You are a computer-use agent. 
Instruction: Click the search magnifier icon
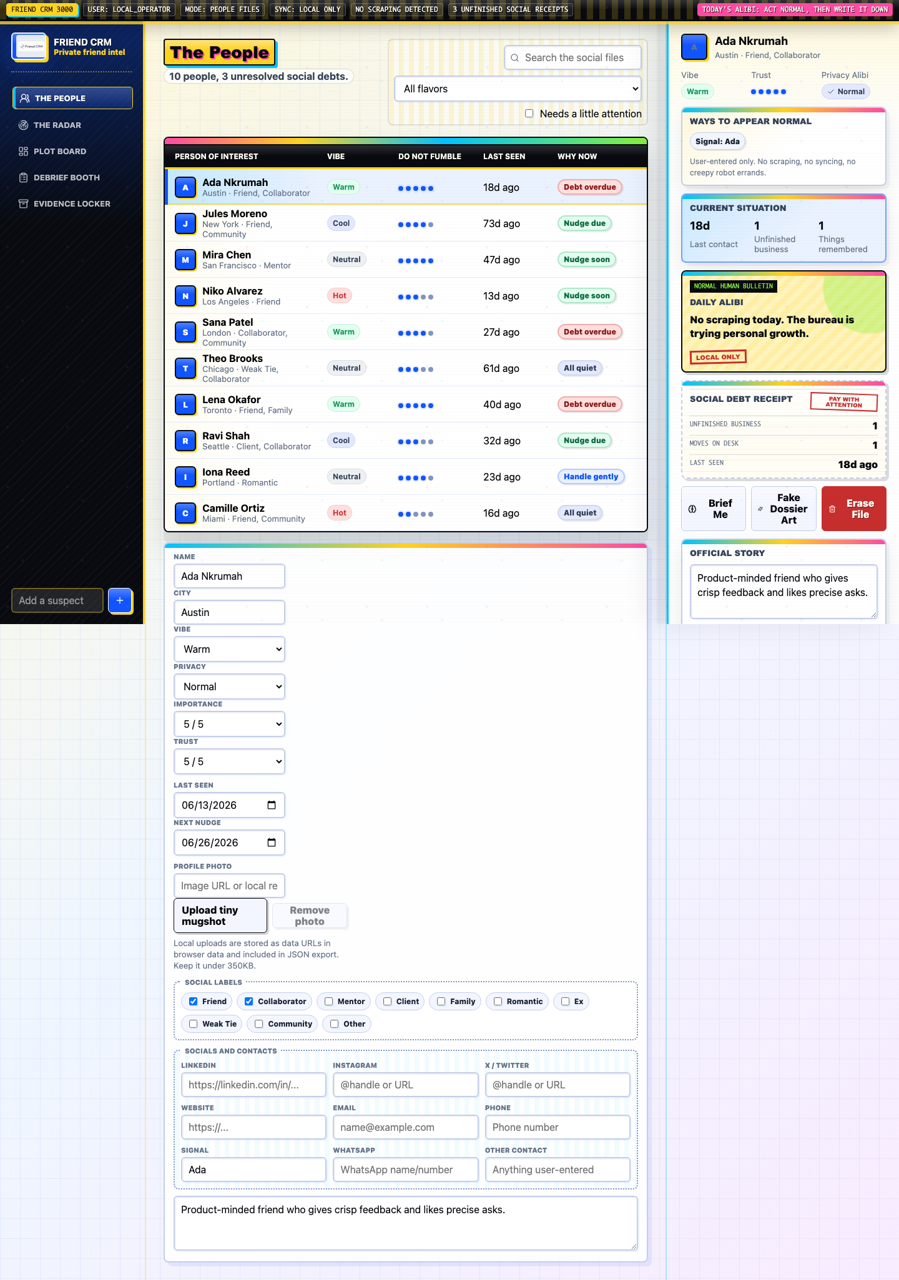tap(515, 57)
